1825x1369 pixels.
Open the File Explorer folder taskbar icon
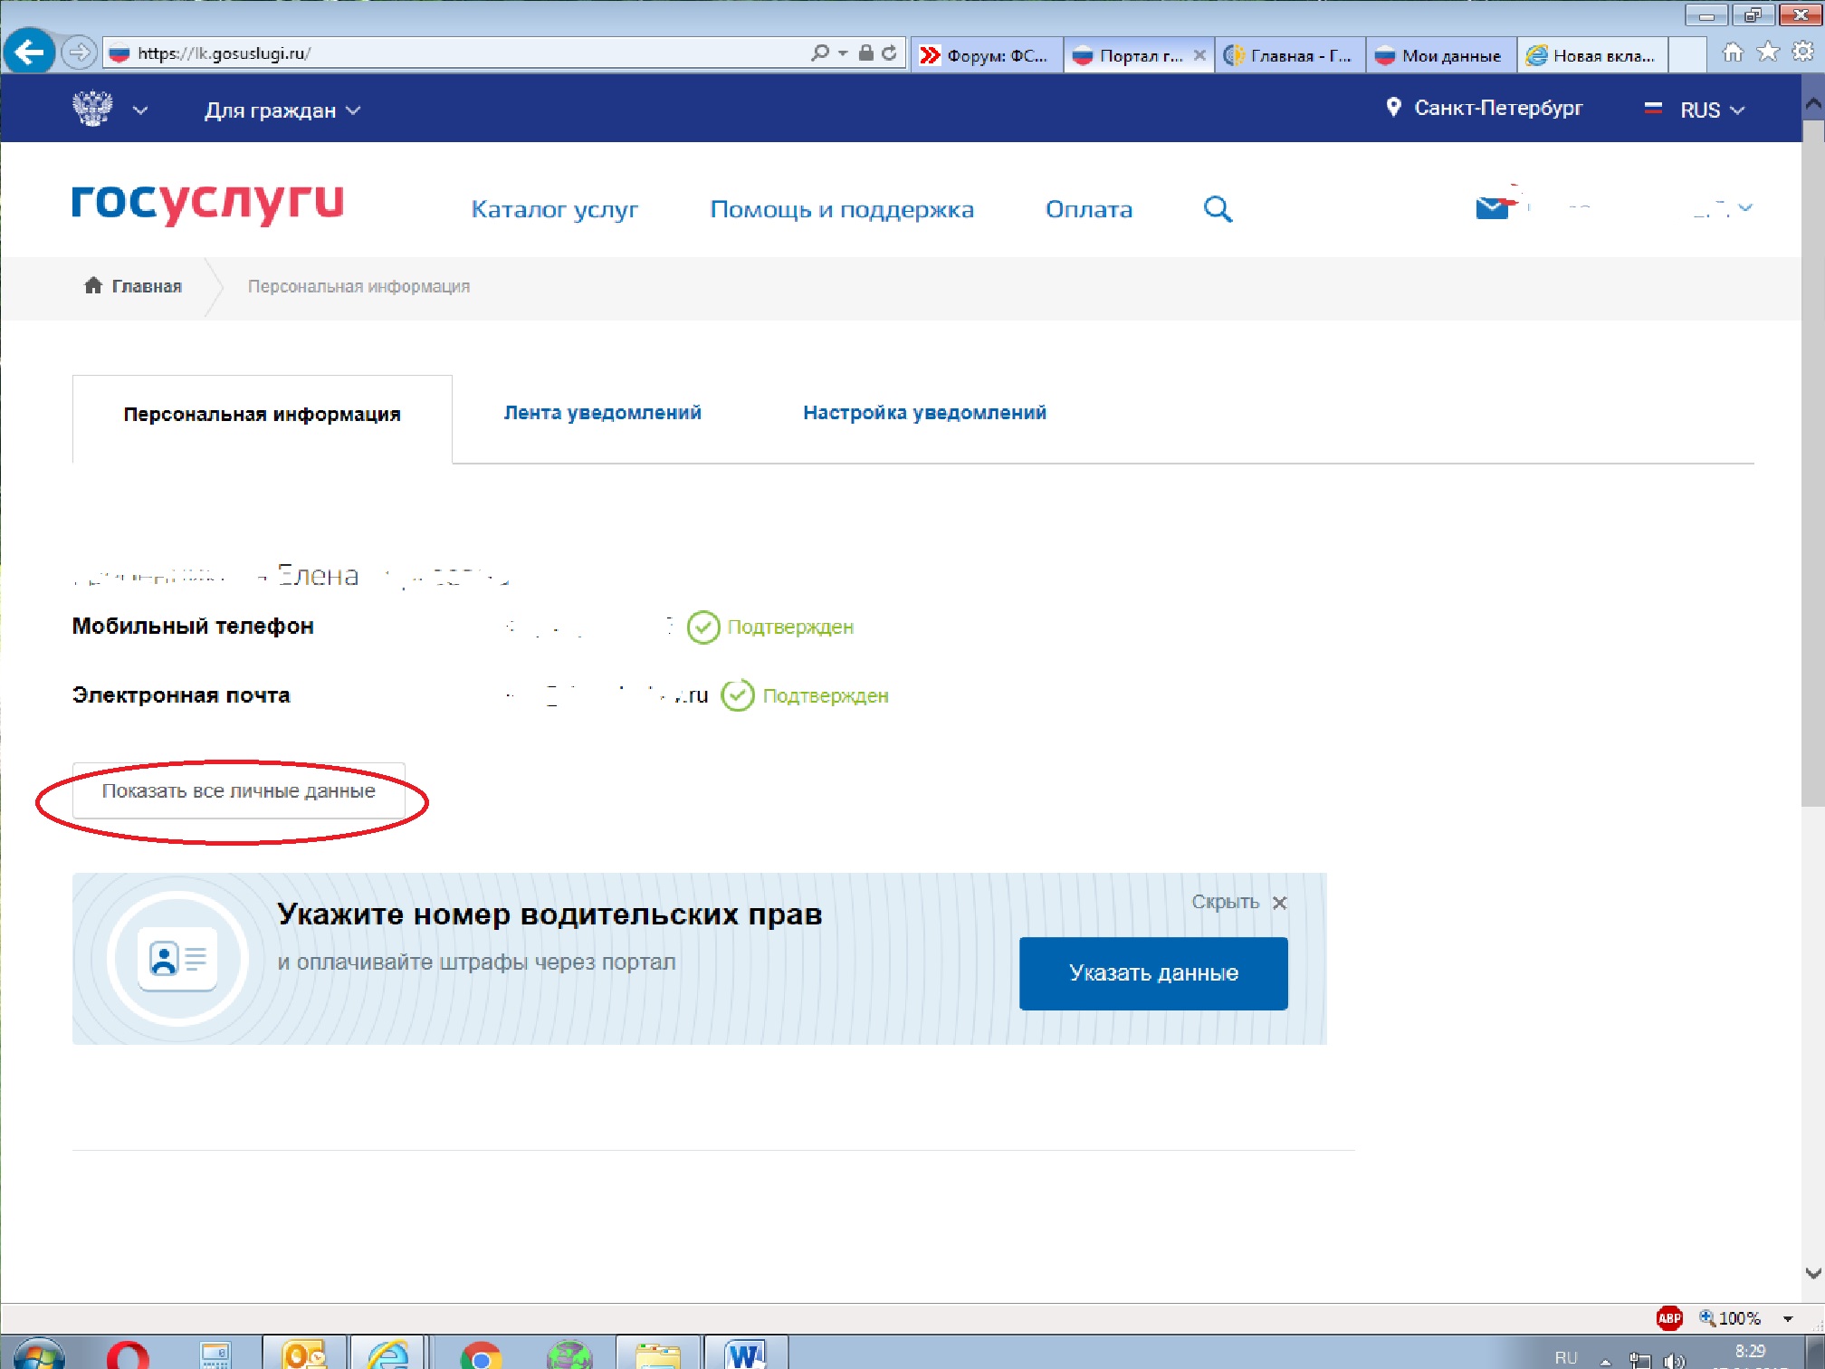tap(657, 1353)
